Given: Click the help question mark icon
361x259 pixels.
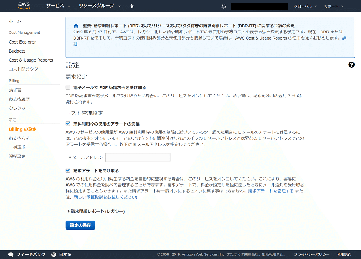Looking at the screenshot, I should (x=351, y=65).
